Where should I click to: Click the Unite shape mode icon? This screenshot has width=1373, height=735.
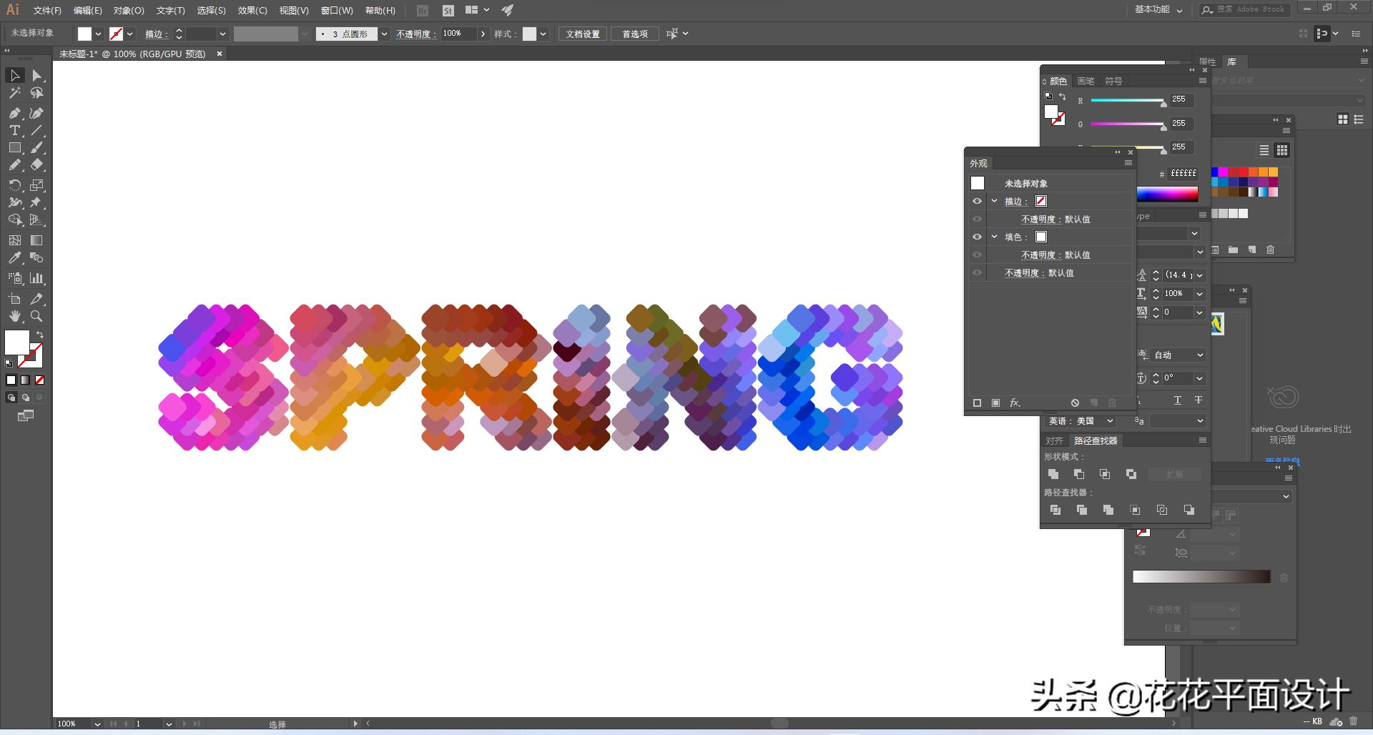1053,474
